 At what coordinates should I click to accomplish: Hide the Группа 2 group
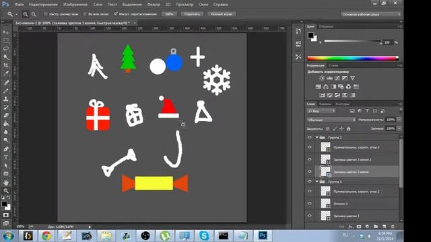coord(310,137)
